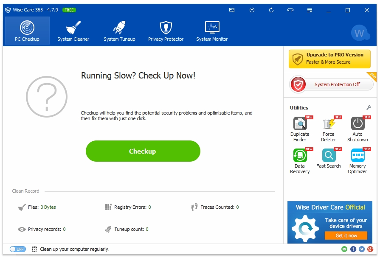Switch to the System Cleaner tab

(x=73, y=31)
